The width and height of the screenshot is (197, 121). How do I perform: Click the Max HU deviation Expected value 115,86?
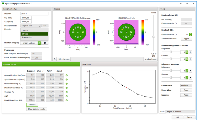[x=31, y=100]
